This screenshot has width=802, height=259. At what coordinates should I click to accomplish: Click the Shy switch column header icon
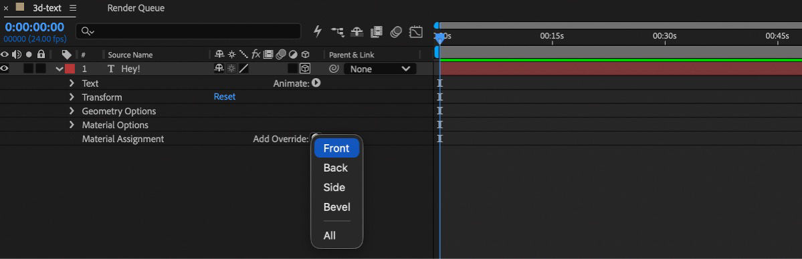point(219,54)
